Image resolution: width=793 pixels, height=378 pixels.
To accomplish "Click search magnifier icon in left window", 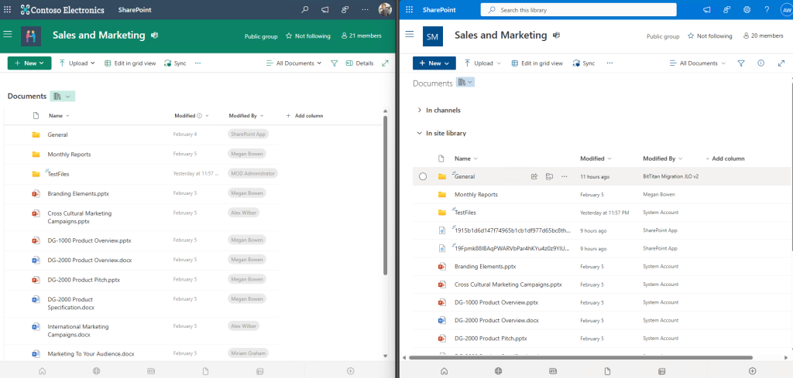I will [305, 9].
